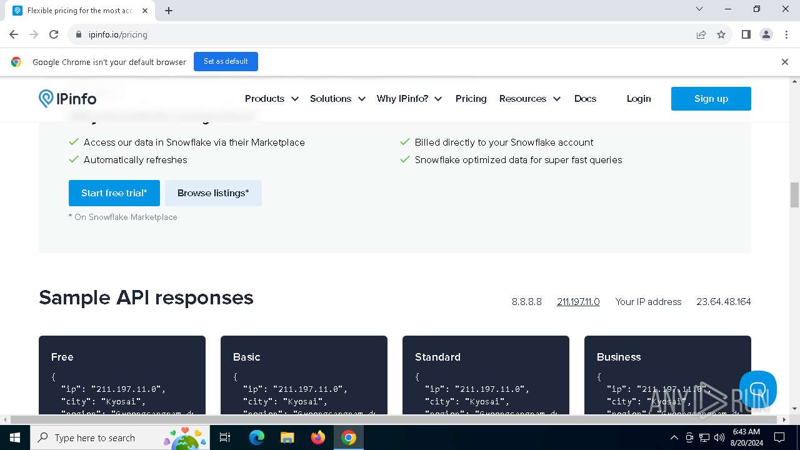Viewport: 800px width, 450px height.
Task: Select the IPinfo pricing browser tab
Action: [80, 11]
